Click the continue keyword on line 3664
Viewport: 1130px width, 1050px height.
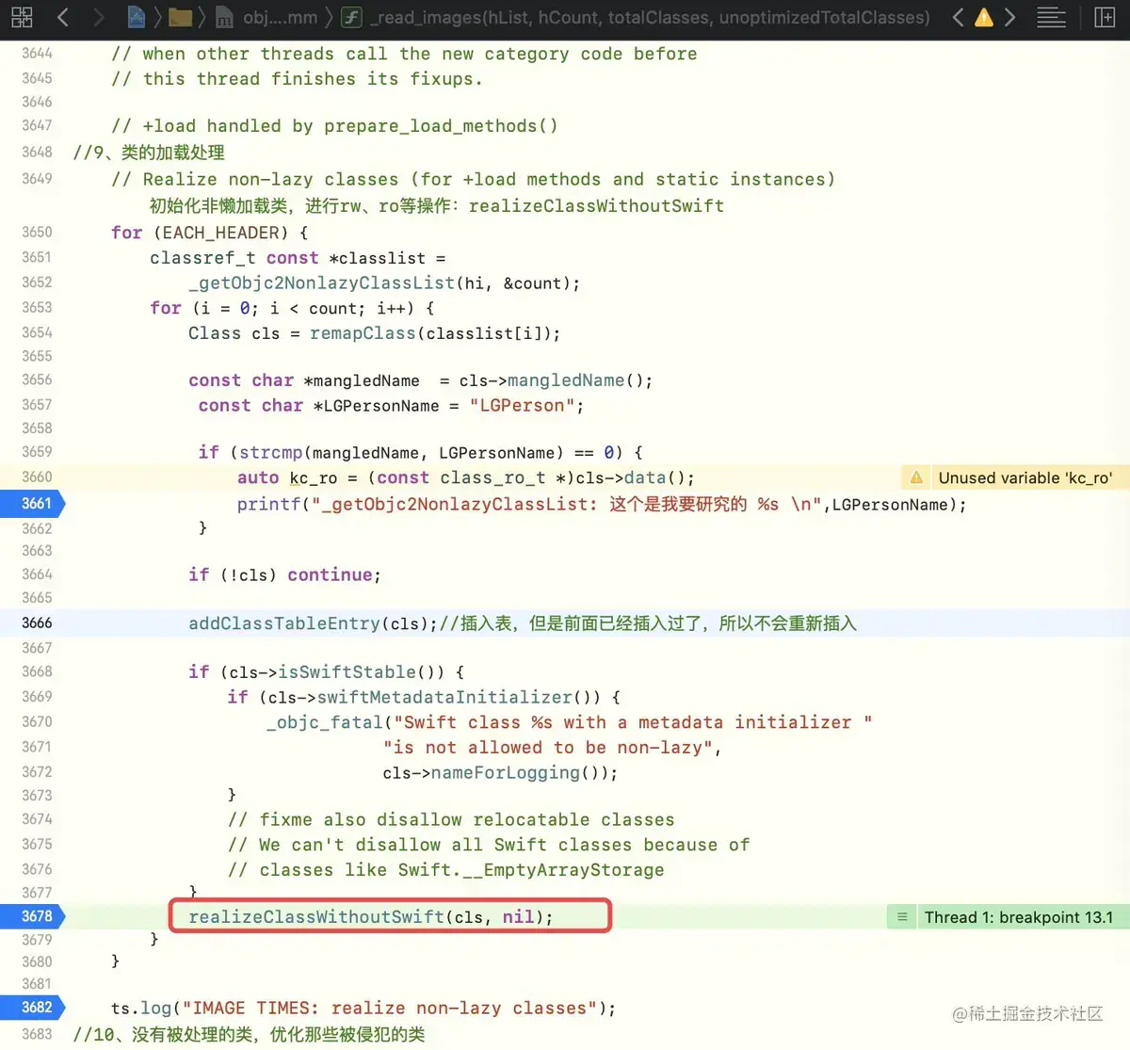point(330,574)
